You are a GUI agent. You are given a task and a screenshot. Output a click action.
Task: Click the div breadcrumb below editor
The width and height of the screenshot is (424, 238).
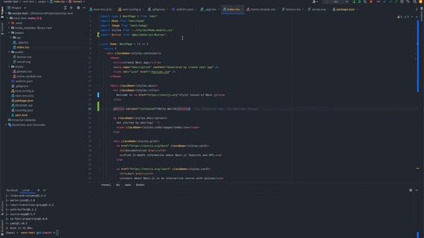click(118, 185)
